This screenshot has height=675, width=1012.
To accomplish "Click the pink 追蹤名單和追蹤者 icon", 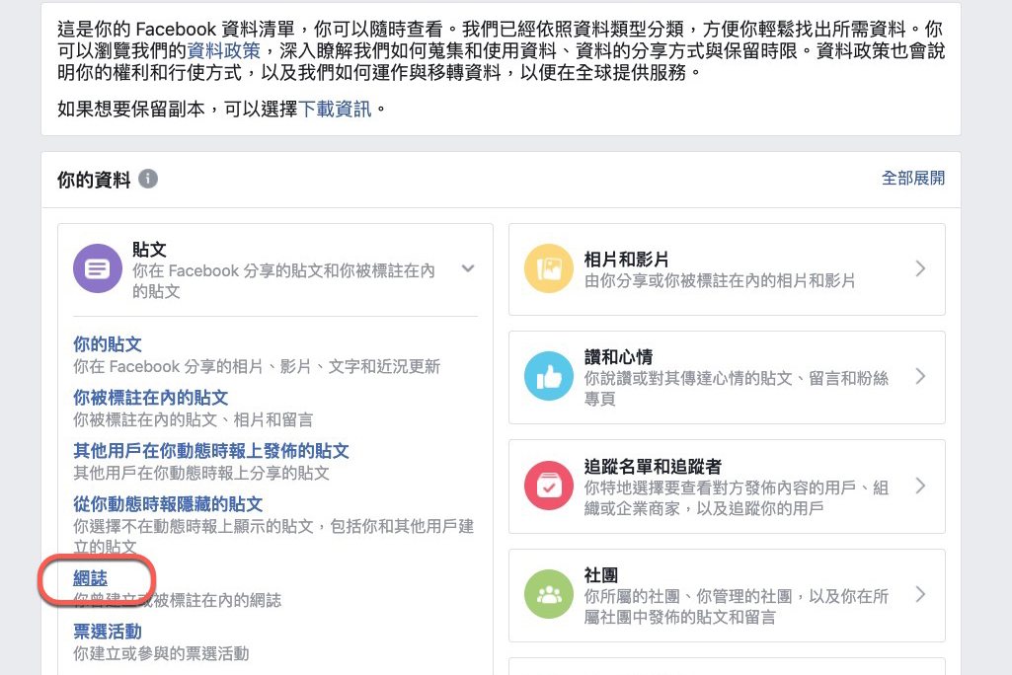I will point(549,486).
